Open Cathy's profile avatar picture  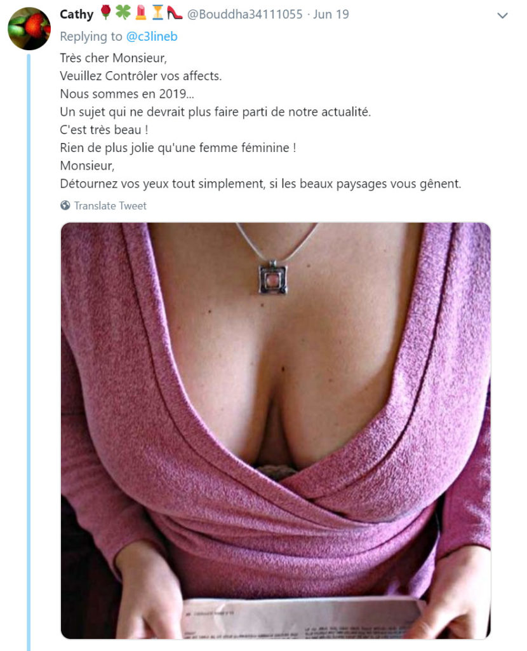click(29, 29)
